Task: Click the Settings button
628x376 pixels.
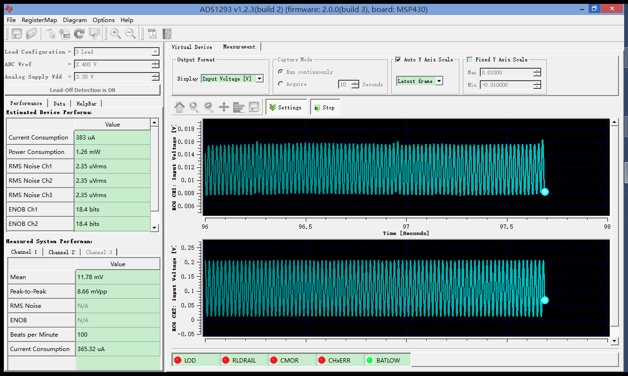Action: [285, 107]
